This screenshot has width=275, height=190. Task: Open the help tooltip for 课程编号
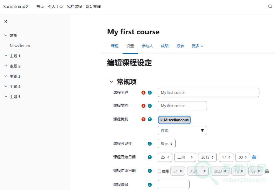pyautogui.click(x=150, y=184)
